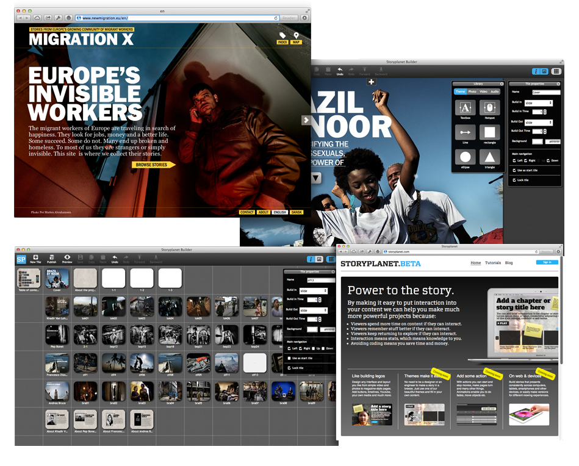Open the Build In dropdown in the lower Builder
Image resolution: width=579 pixels, height=466 pixels.
[313, 290]
